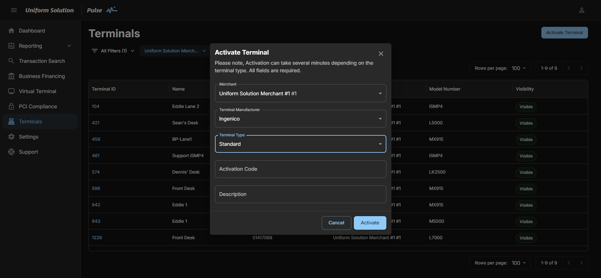Screen dimensions: 601x278
Task: Open terminal 458 details link
Action: 96,139
